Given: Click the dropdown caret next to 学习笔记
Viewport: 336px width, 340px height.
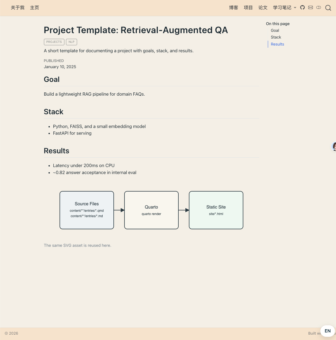Looking at the screenshot, I should tap(295, 8).
